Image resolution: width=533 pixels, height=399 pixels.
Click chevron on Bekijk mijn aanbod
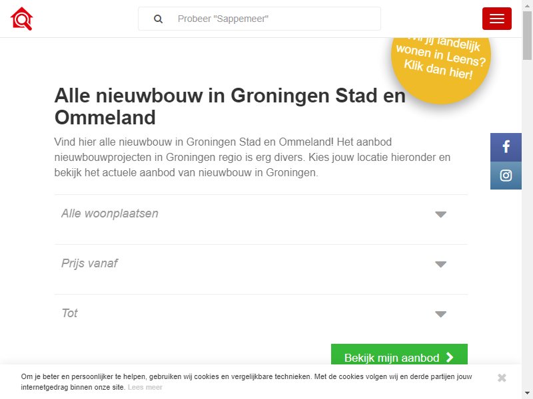[449, 357]
